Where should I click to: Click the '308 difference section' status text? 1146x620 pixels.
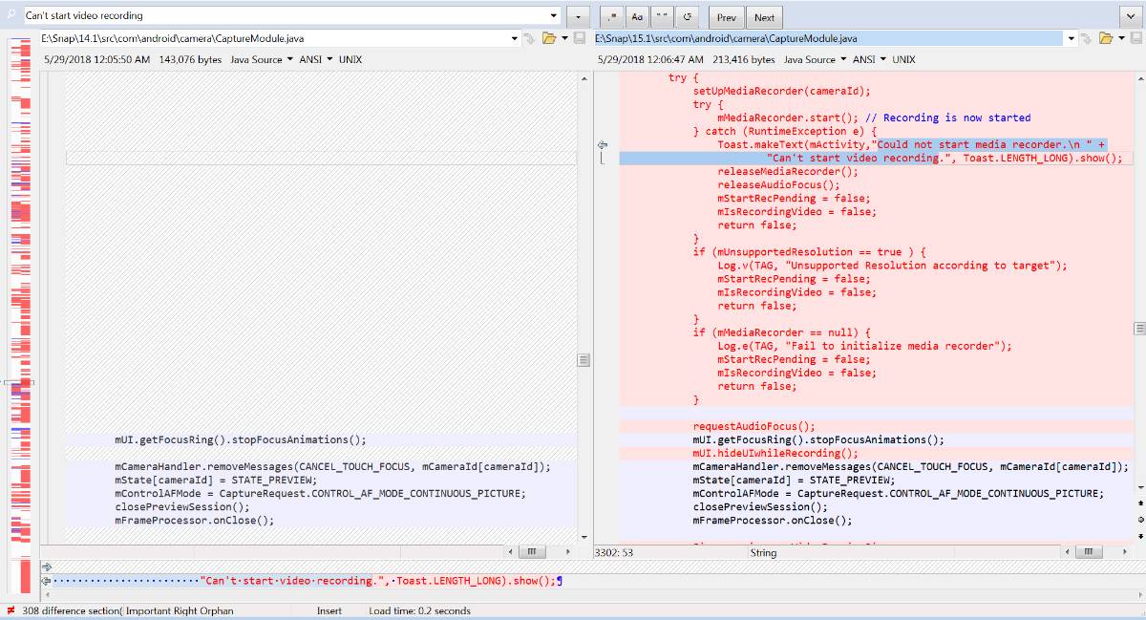pos(72,610)
